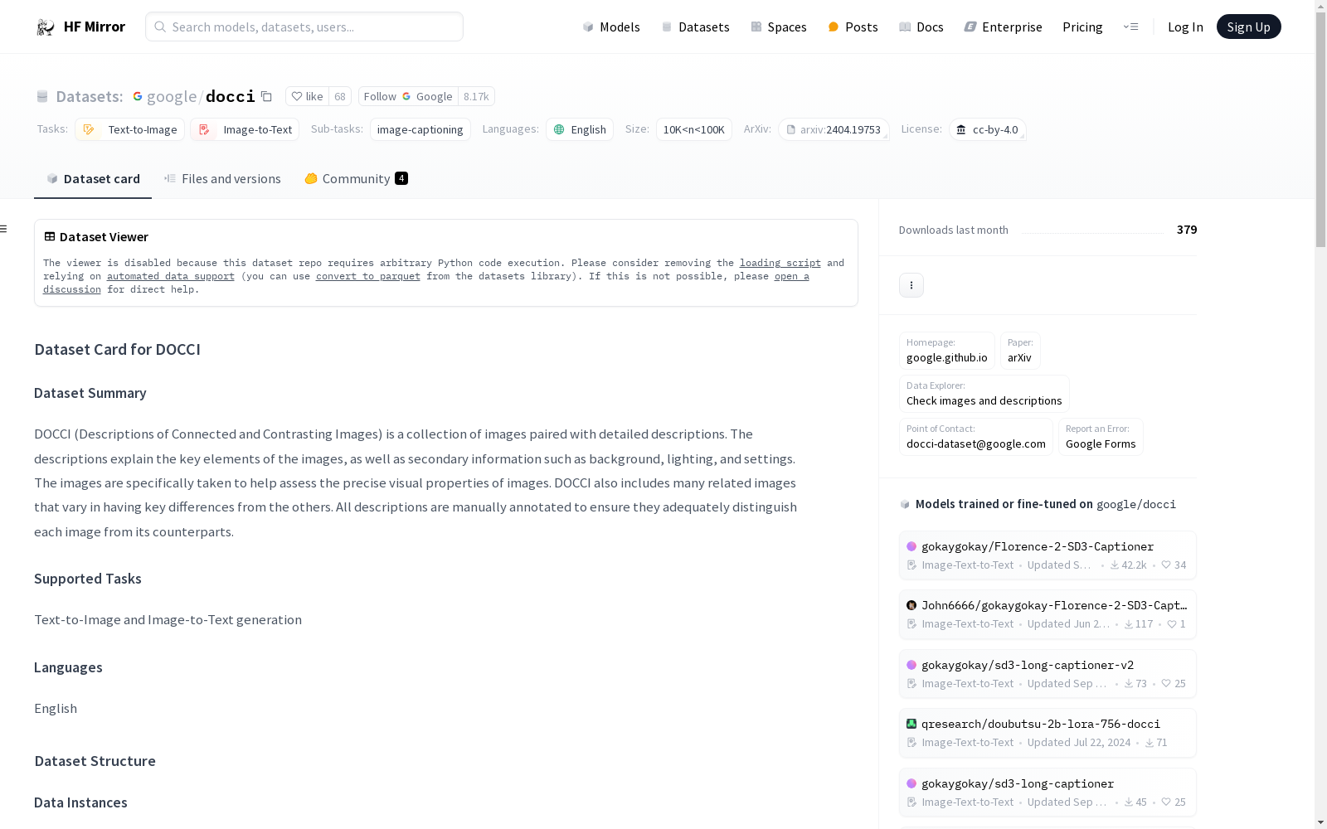1327x829 pixels.
Task: Open the google.github.io homepage link
Action: tap(946, 351)
